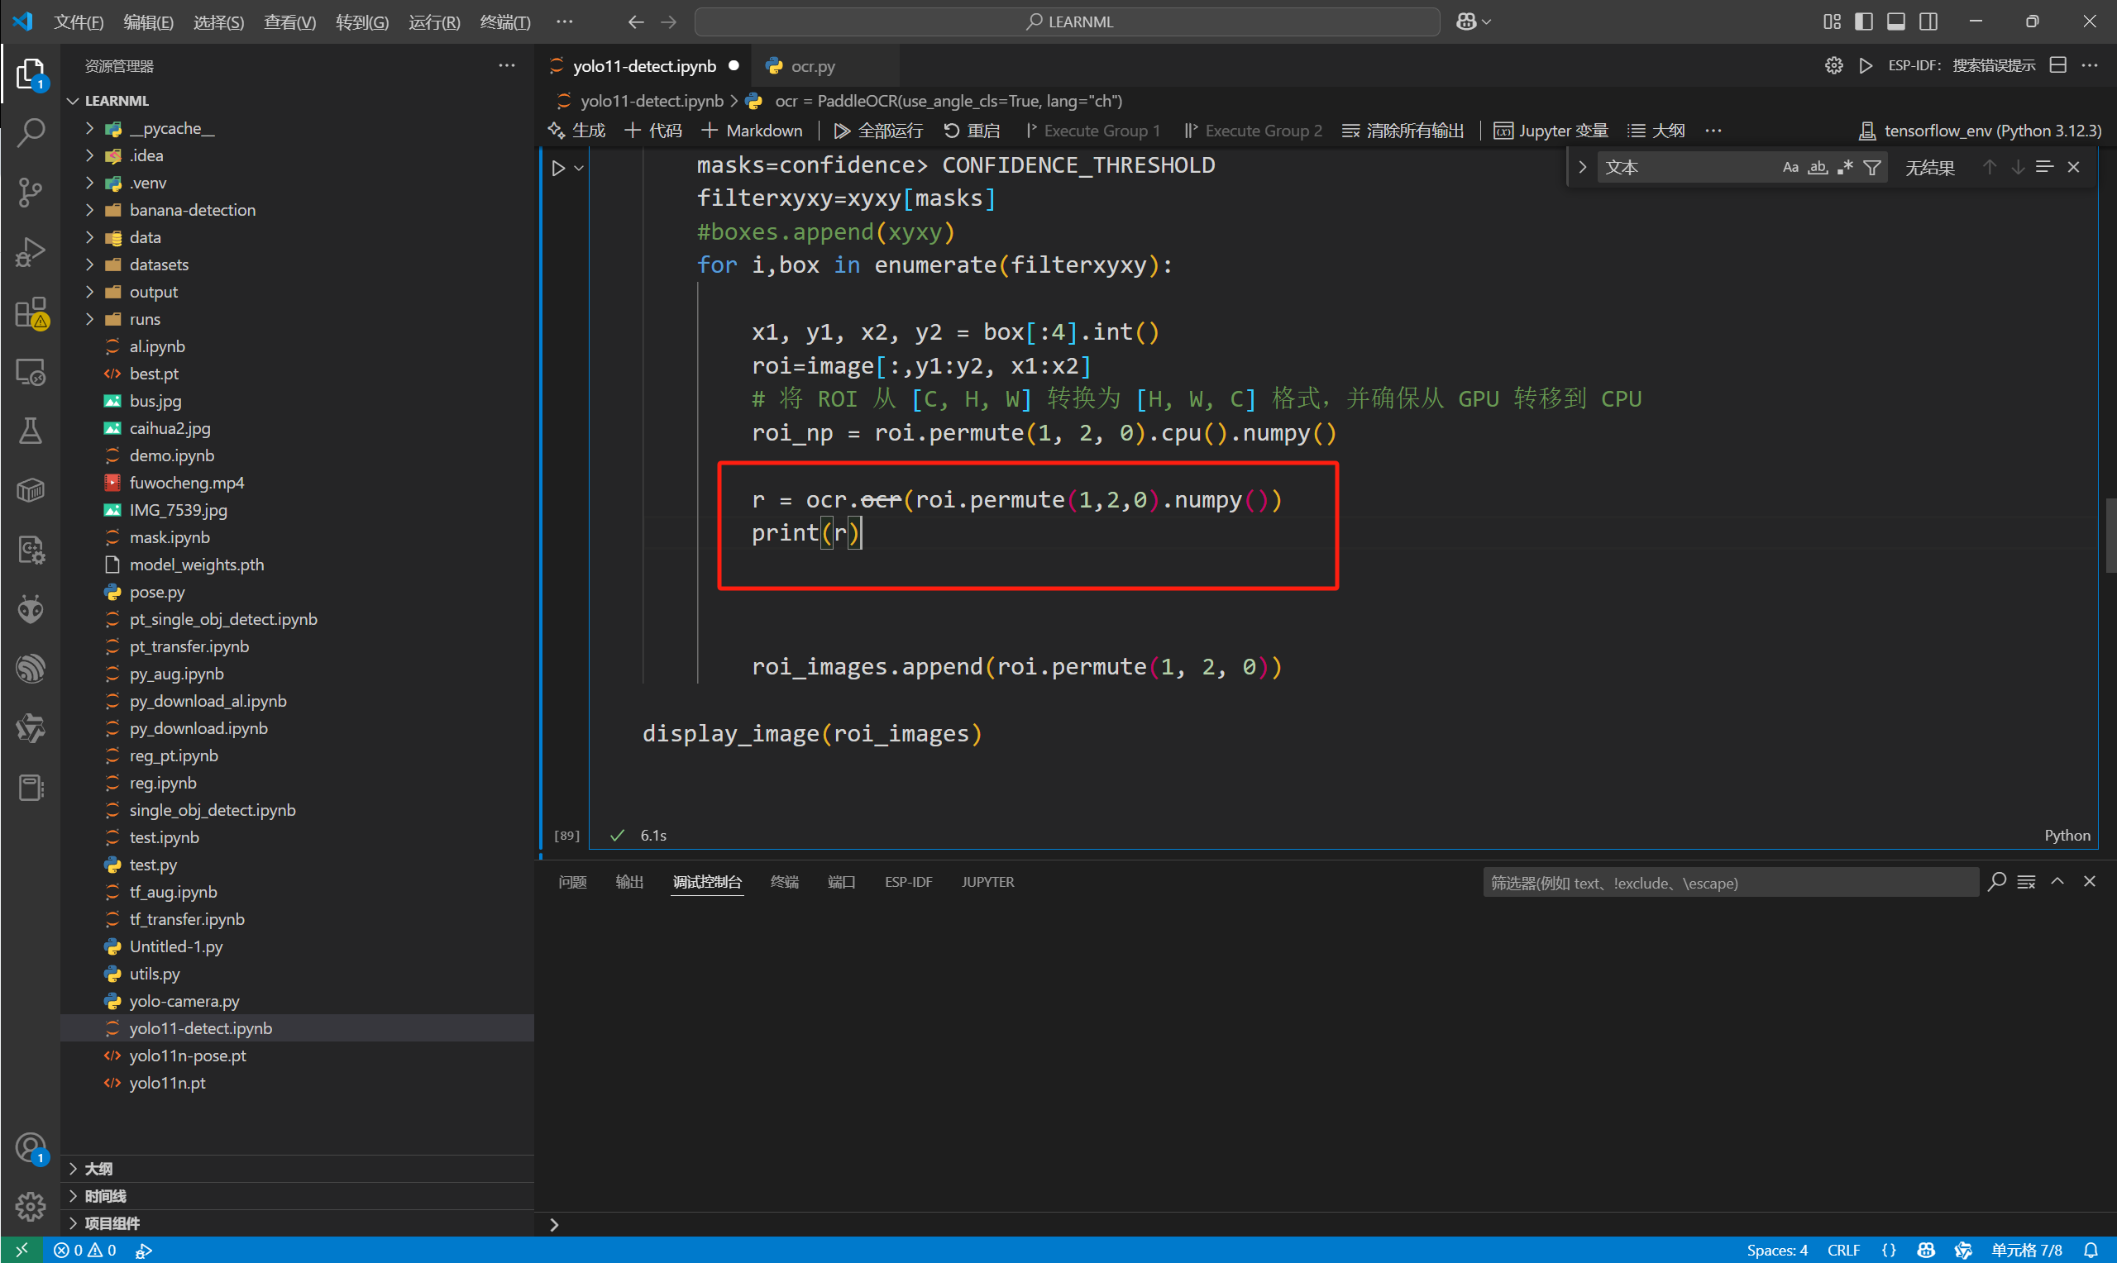Expand the 时间线 section

point(106,1196)
